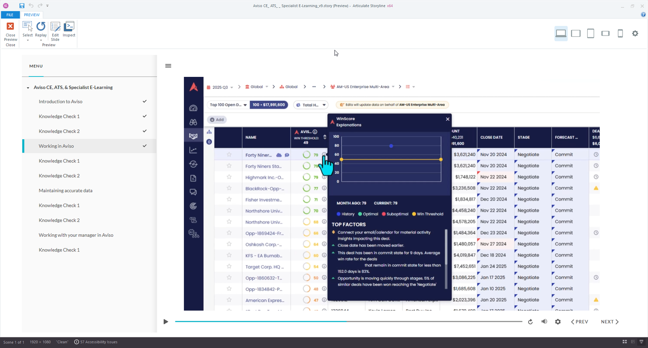This screenshot has width=648, height=348.
Task: Open Maintaining accurate data menu item
Action: pos(66,191)
